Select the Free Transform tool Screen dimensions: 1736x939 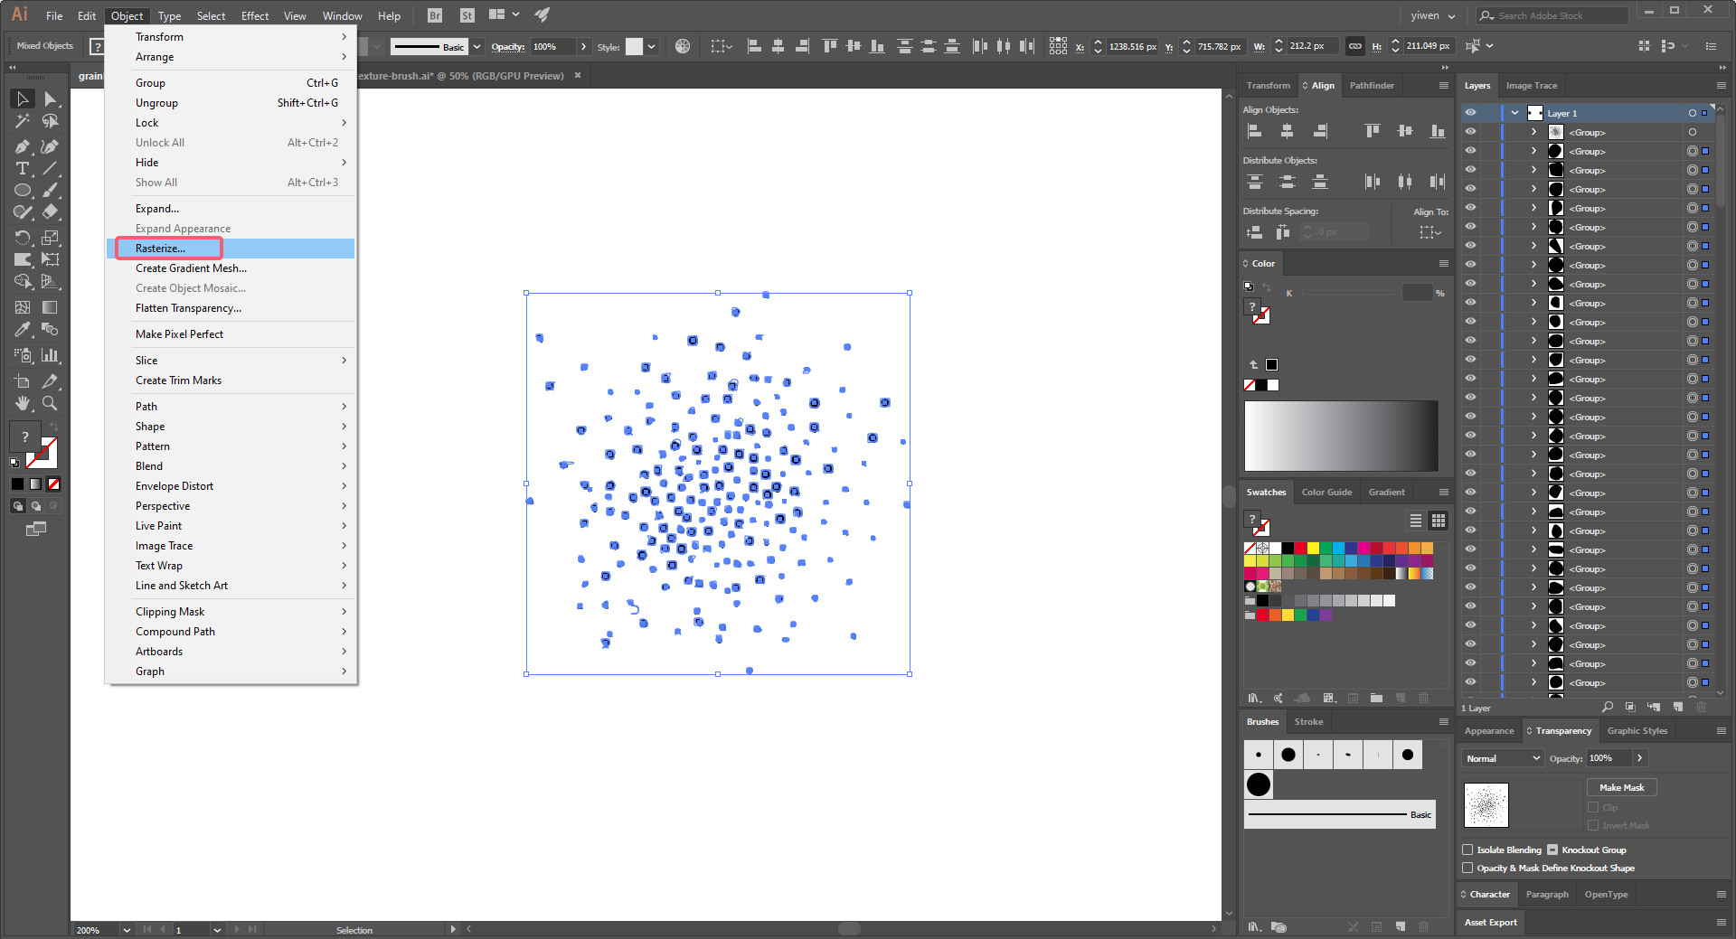point(51,259)
